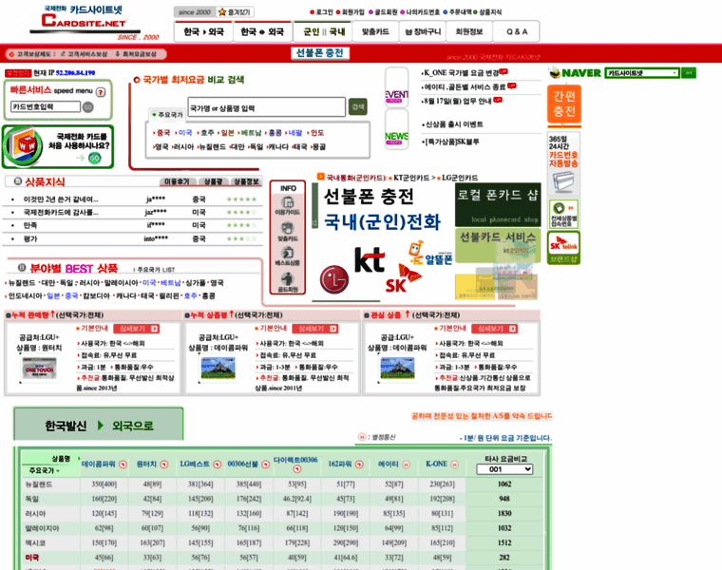
Task: Switch to the 이용후기 tab in 상품지식
Action: [178, 181]
